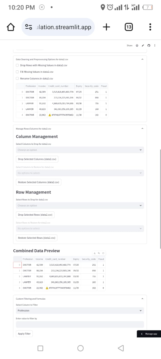The image size is (161, 359).
Task: Collapse Data Cleaning and Preprocessing Options expander
Action: (x=142, y=59)
